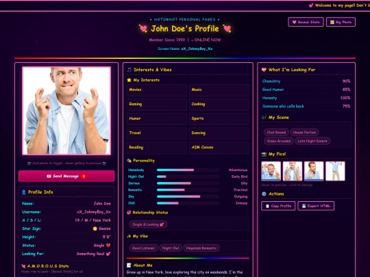Click the Night Owl–Early Bird personality bar
370x277 pixels.
coord(188,176)
